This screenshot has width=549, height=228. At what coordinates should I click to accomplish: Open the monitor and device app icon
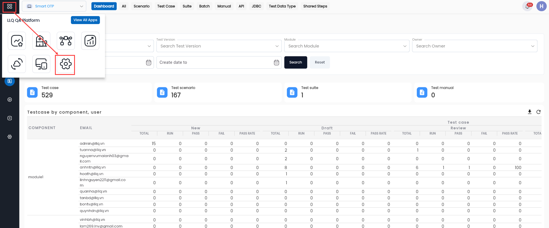pyautogui.click(x=41, y=64)
